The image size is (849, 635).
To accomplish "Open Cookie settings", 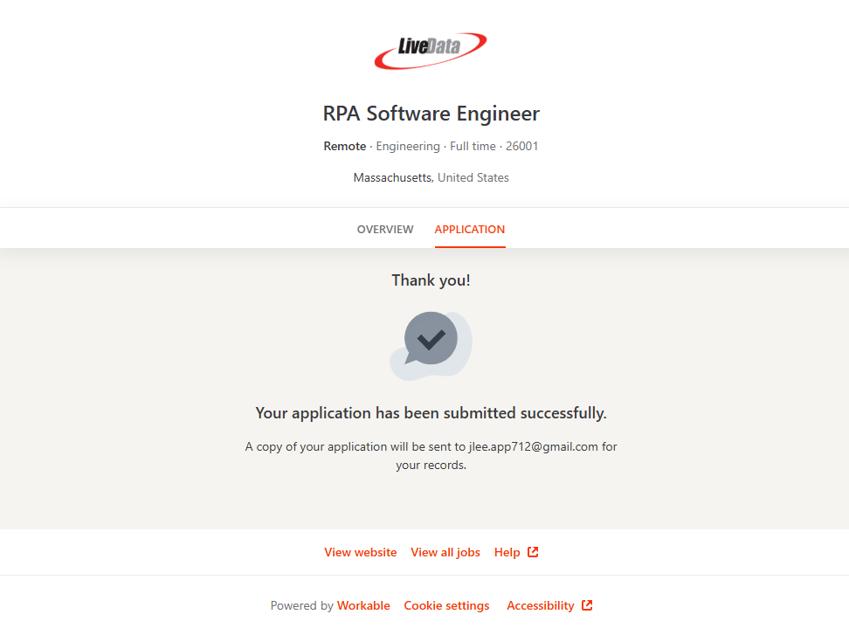I will [x=446, y=605].
